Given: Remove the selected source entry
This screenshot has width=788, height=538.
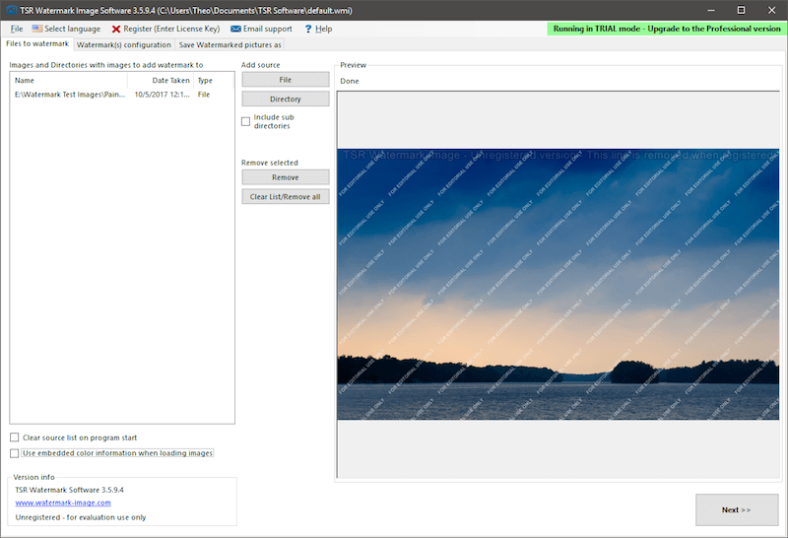Looking at the screenshot, I should tap(286, 177).
